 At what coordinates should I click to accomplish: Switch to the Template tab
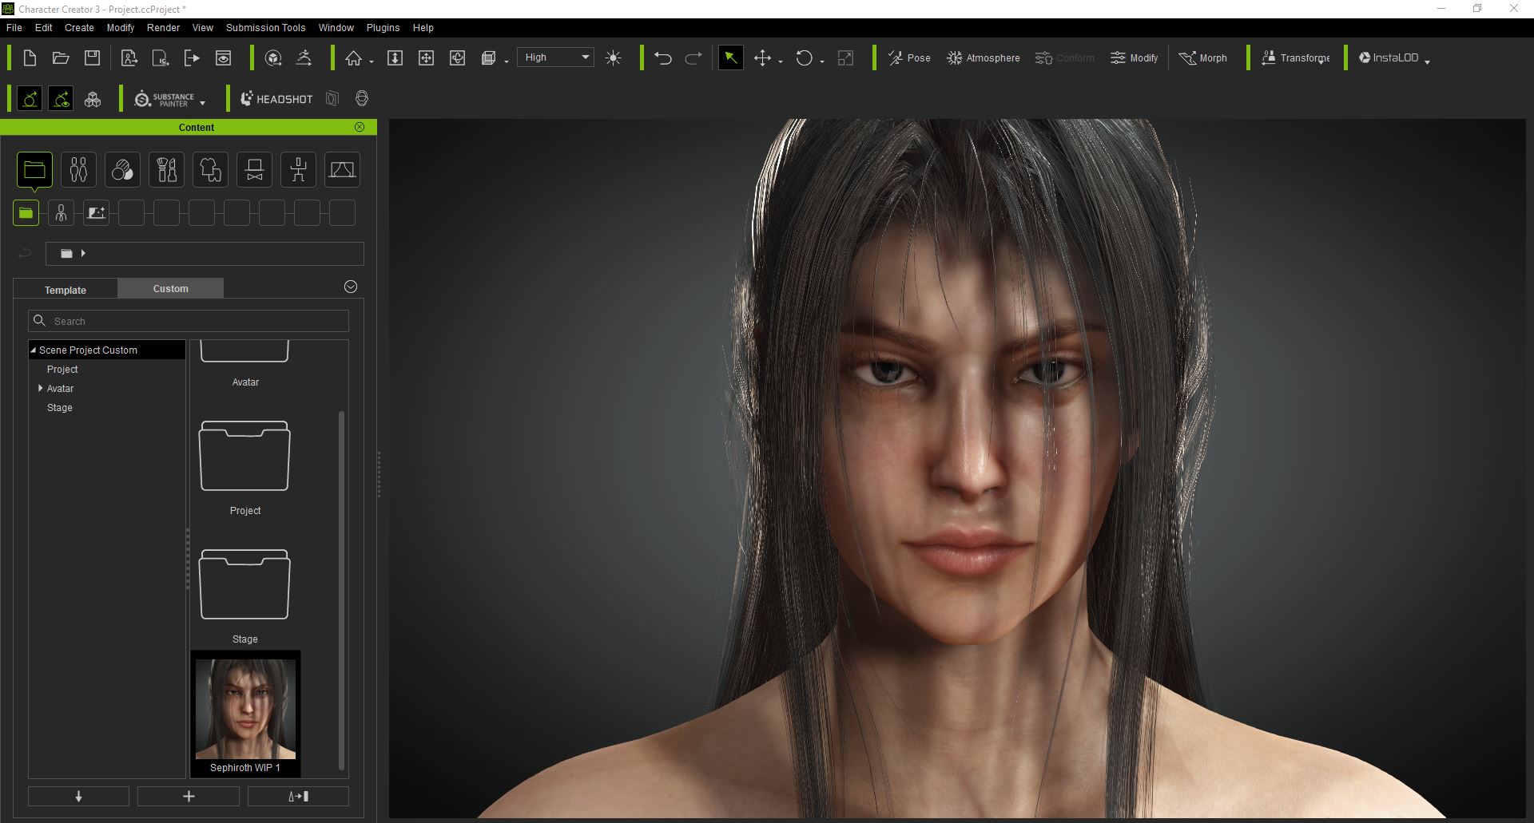(x=66, y=290)
